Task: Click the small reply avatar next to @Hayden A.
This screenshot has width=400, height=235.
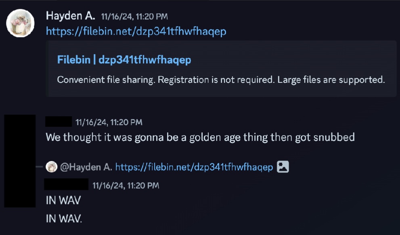Action: (x=51, y=167)
